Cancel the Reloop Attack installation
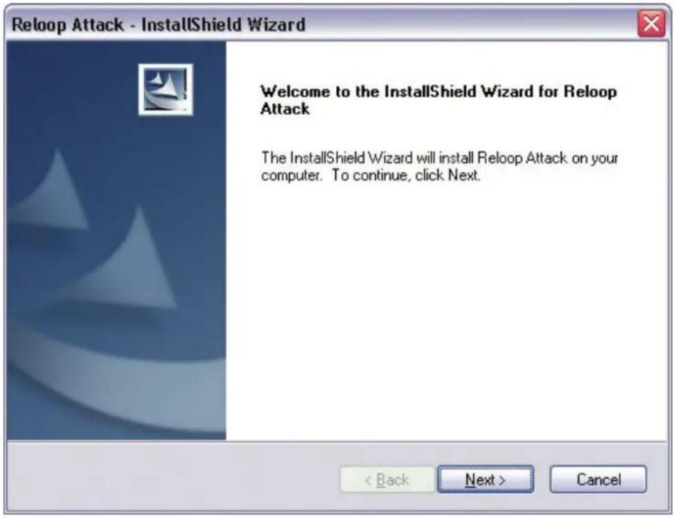The height and width of the screenshot is (518, 674). (x=598, y=479)
